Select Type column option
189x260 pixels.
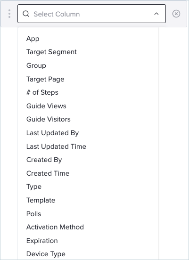tap(34, 187)
